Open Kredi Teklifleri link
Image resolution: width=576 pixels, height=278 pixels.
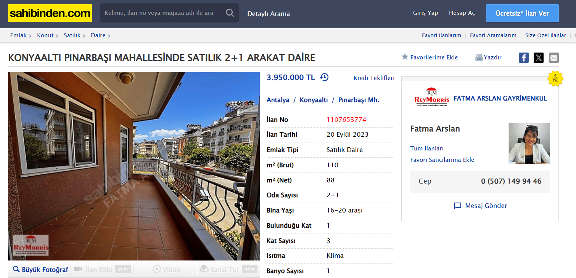[374, 78]
